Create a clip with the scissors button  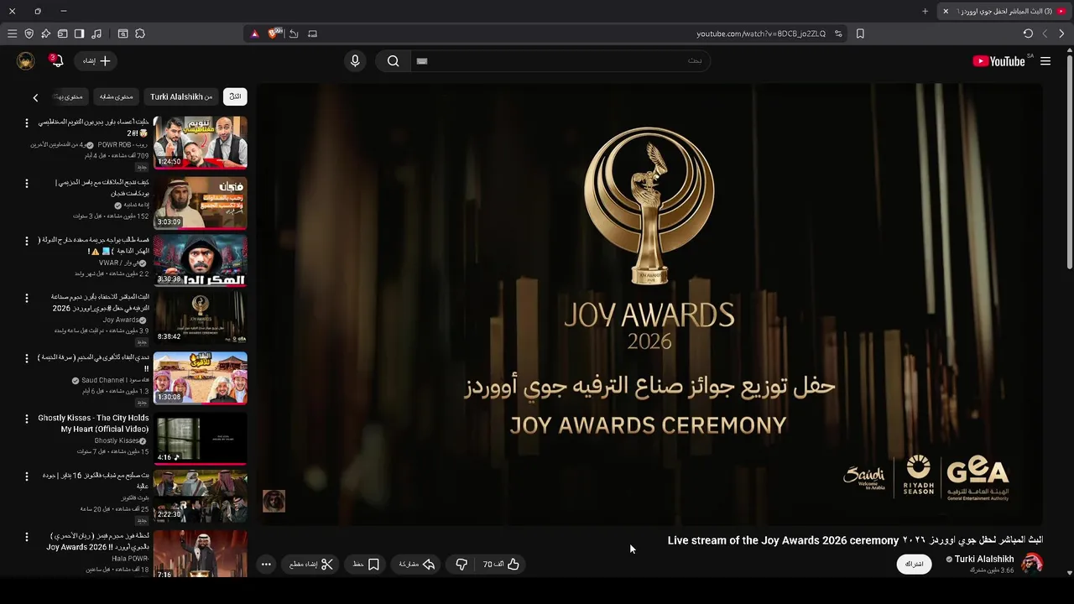click(311, 565)
